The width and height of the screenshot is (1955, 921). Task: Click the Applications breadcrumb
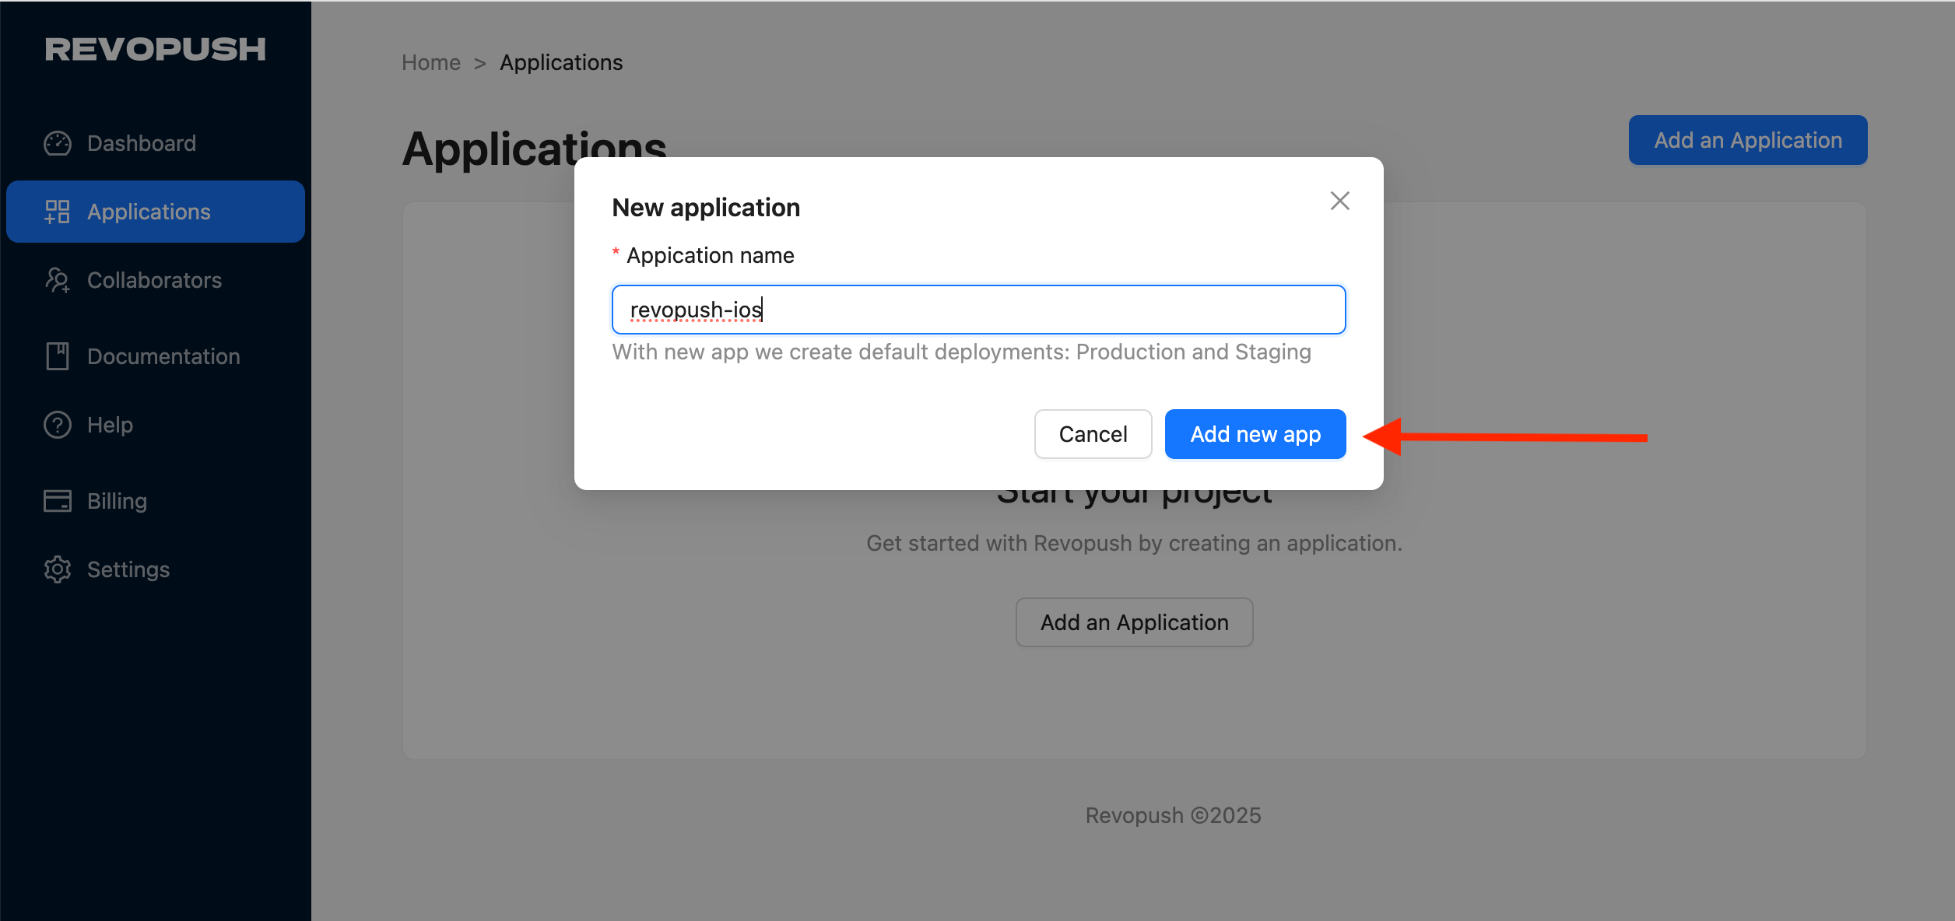tap(561, 61)
